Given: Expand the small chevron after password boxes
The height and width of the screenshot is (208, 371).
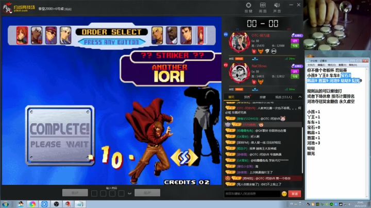Looking at the screenshot, I should click(129, 194).
